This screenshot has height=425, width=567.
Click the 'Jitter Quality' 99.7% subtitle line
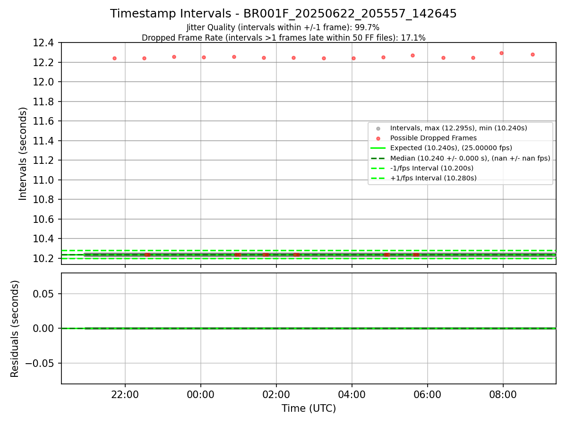point(283,27)
